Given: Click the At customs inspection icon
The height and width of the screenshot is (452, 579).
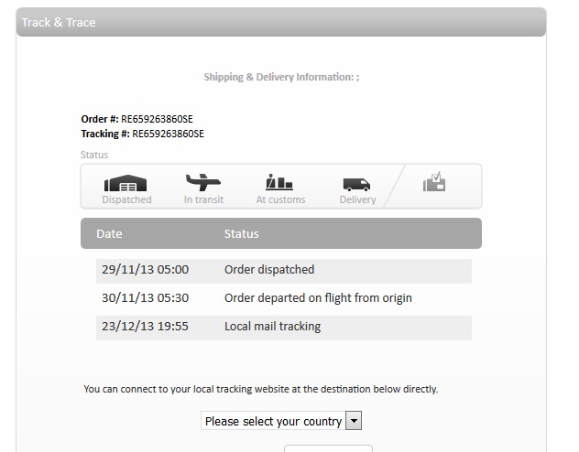Looking at the screenshot, I should 279,181.
